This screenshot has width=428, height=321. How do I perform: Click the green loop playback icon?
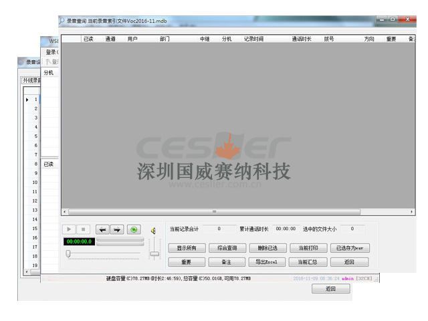click(134, 229)
